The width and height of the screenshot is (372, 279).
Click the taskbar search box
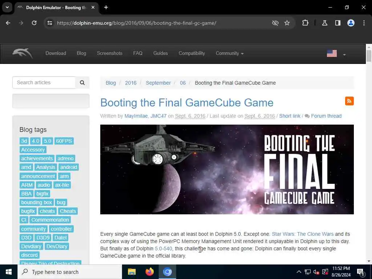point(70,272)
